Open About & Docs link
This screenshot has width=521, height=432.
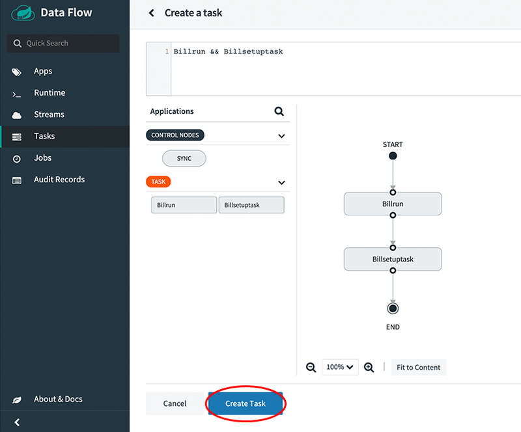click(x=58, y=399)
